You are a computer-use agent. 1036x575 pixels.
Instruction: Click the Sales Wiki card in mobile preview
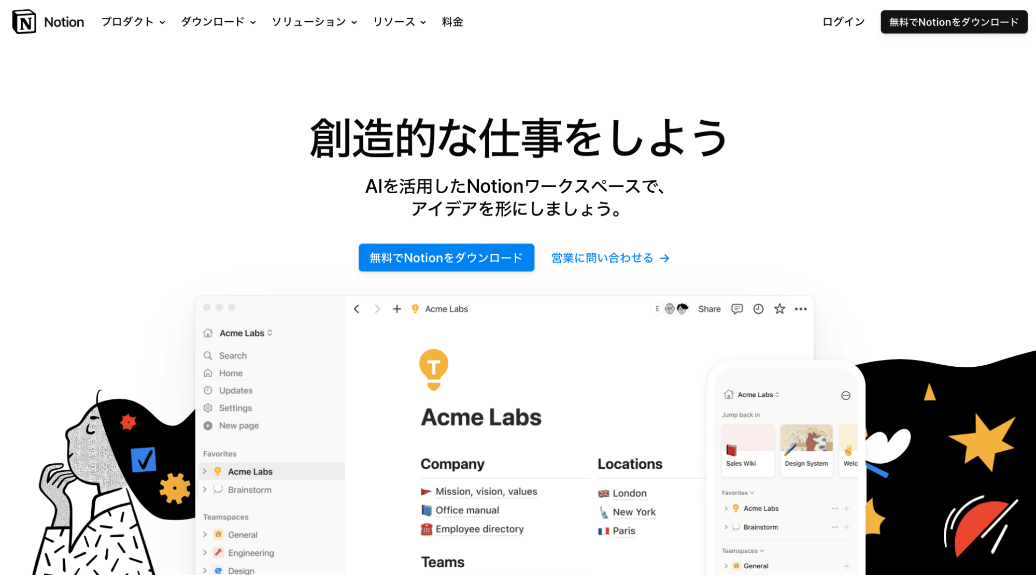pos(748,450)
